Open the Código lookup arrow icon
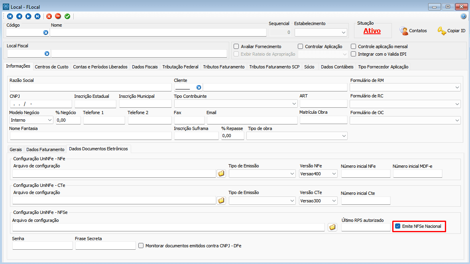470x264 pixels. coord(45,32)
